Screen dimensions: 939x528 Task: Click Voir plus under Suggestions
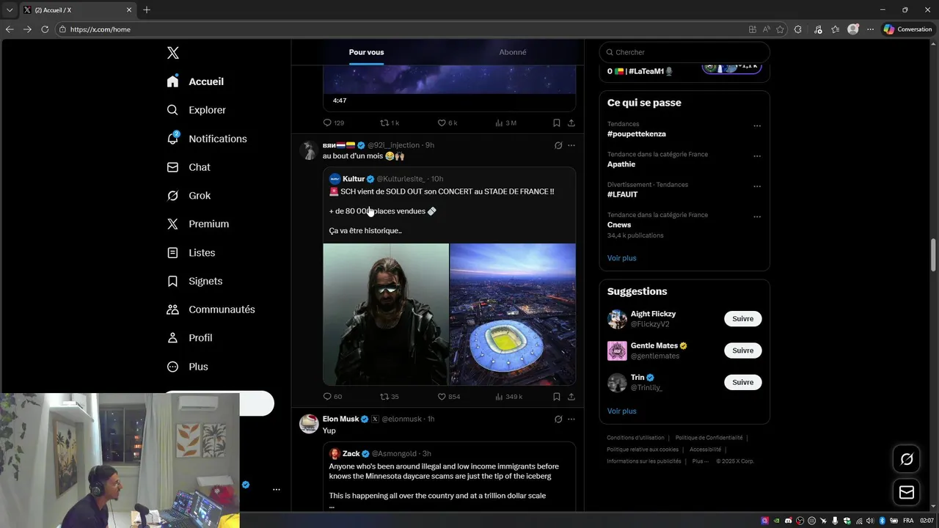point(621,411)
